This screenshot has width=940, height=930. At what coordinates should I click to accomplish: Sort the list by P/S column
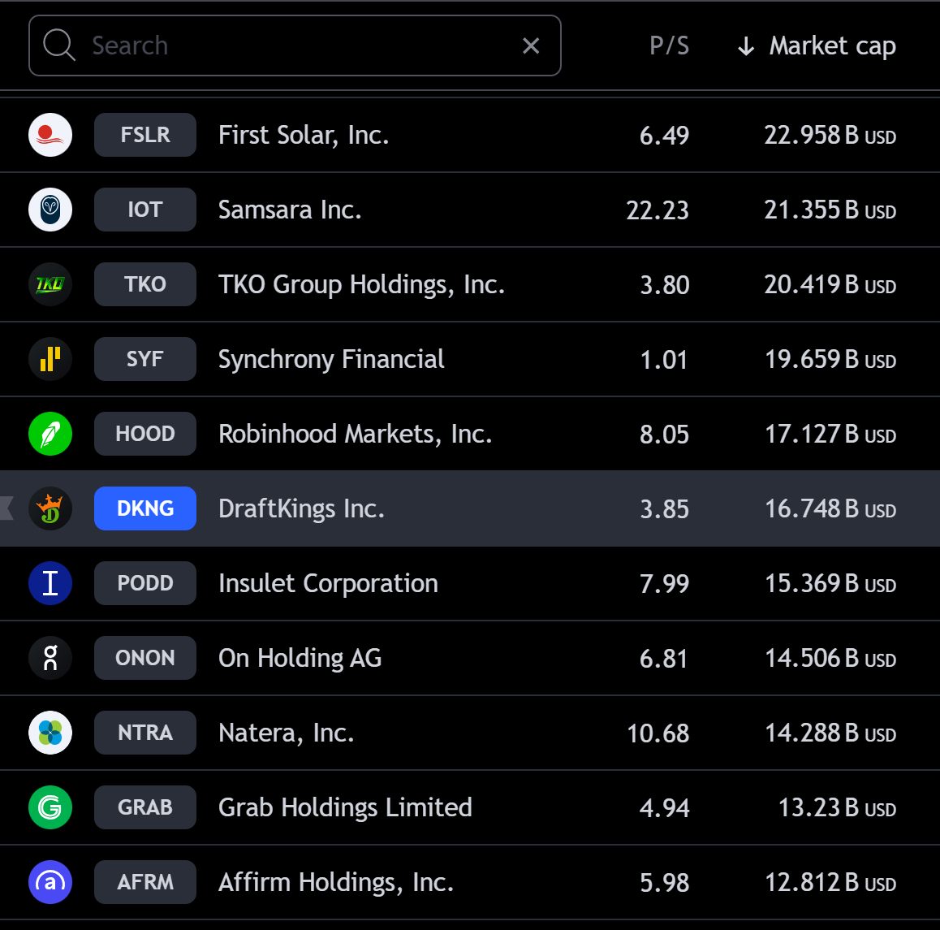pyautogui.click(x=669, y=45)
